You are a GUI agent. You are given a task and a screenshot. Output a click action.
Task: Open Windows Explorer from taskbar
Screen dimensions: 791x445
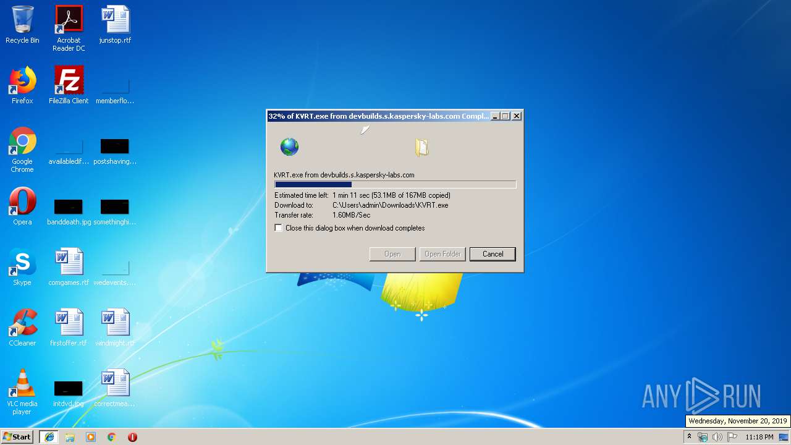click(x=70, y=437)
